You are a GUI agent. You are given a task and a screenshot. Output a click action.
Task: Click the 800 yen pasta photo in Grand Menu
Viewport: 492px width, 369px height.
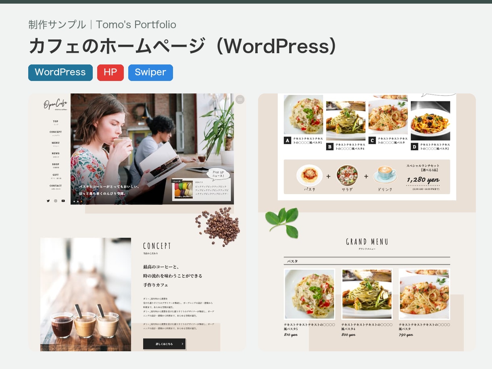[367, 294]
